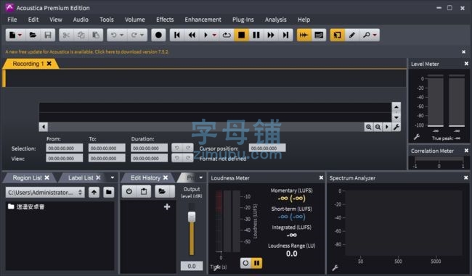Open the play options dropdown arrow
Screen dimensions: 472x276
[214, 35]
